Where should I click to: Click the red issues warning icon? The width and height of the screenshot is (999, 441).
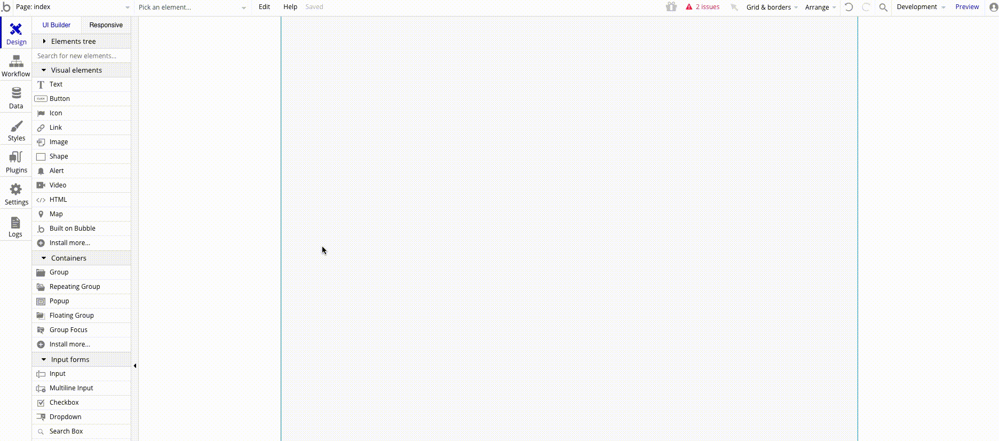pos(689,7)
